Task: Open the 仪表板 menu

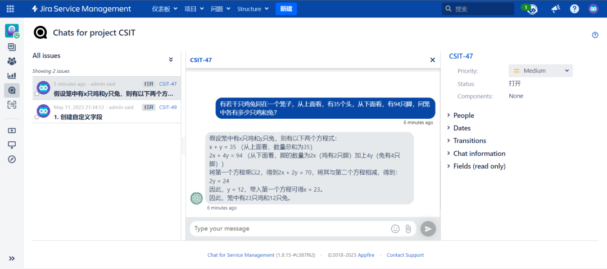Action: pos(165,9)
